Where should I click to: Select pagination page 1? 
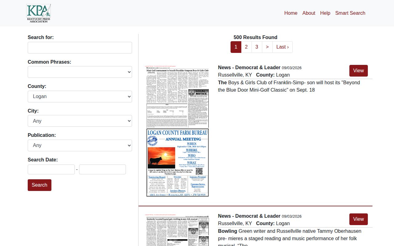[x=236, y=47]
